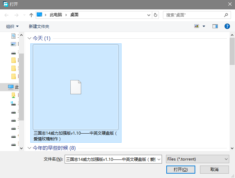Expand the chevron after the address bar computer icon
The image size is (235, 178).
(45, 15)
